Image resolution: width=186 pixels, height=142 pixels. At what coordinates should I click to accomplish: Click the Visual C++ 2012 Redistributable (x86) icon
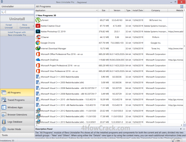(38, 116)
